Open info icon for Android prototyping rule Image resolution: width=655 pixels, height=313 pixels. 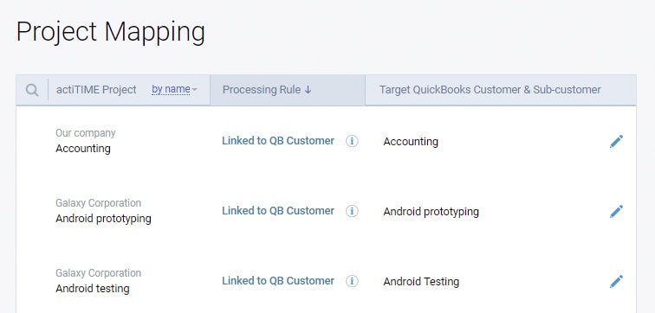point(352,211)
